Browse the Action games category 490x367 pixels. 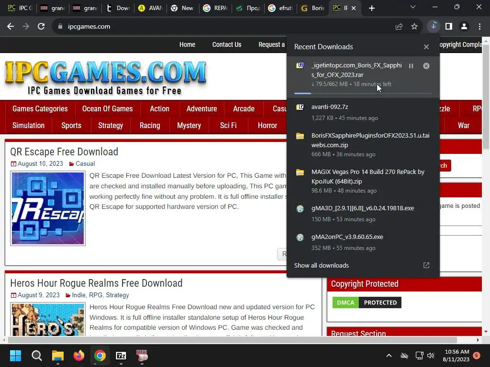point(160,108)
